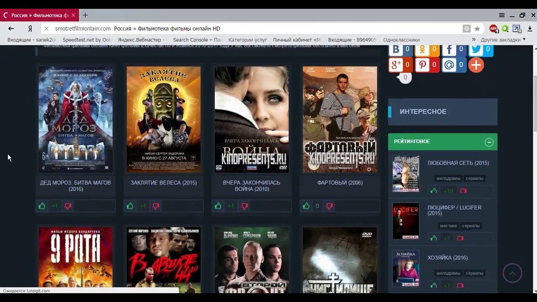Open the ЛЮБОВНАЯ СЕТЬ (2015) movie link
The width and height of the screenshot is (537, 302).
(x=458, y=163)
